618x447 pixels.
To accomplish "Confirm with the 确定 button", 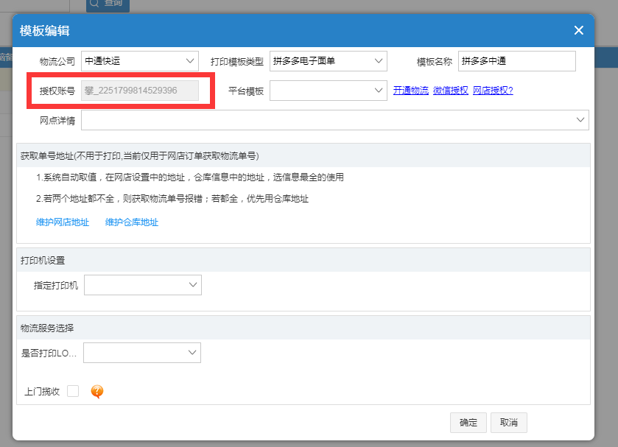I will point(468,423).
